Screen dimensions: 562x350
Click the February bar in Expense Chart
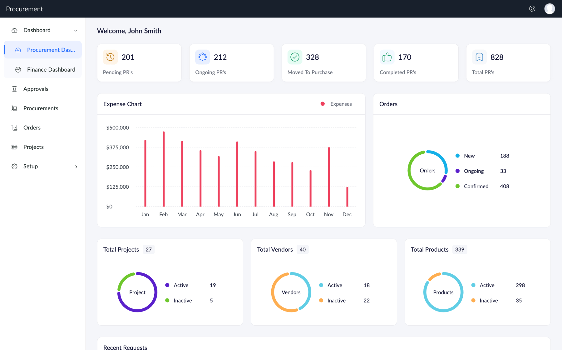(164, 169)
